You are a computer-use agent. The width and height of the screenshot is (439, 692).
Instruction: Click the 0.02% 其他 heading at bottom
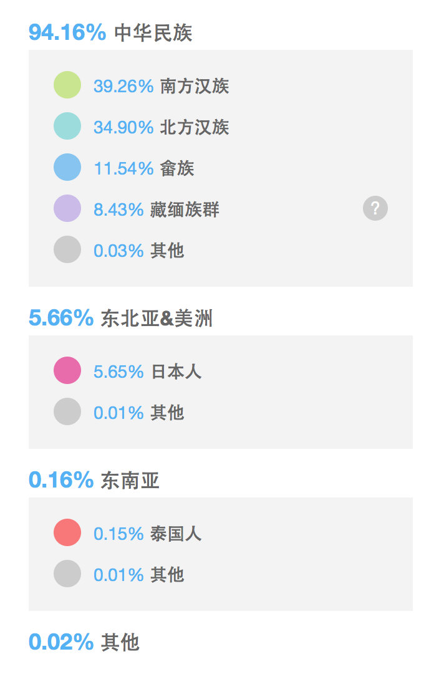tap(84, 642)
